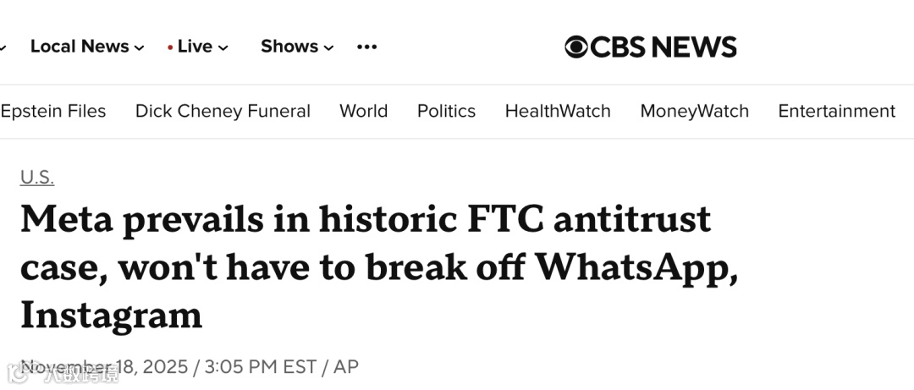Click the CBS NEWS wordmark
This screenshot has width=914, height=390.
[x=663, y=47]
